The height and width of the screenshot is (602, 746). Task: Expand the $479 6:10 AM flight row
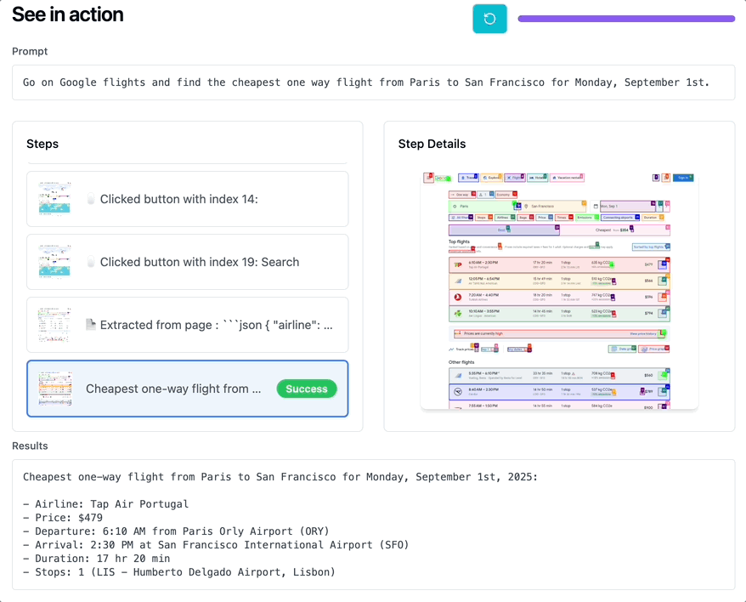tap(662, 264)
